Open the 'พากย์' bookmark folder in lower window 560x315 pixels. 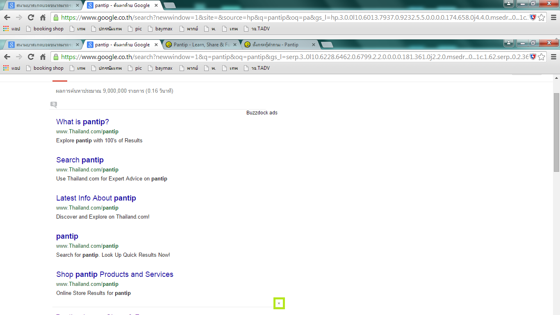point(189,68)
